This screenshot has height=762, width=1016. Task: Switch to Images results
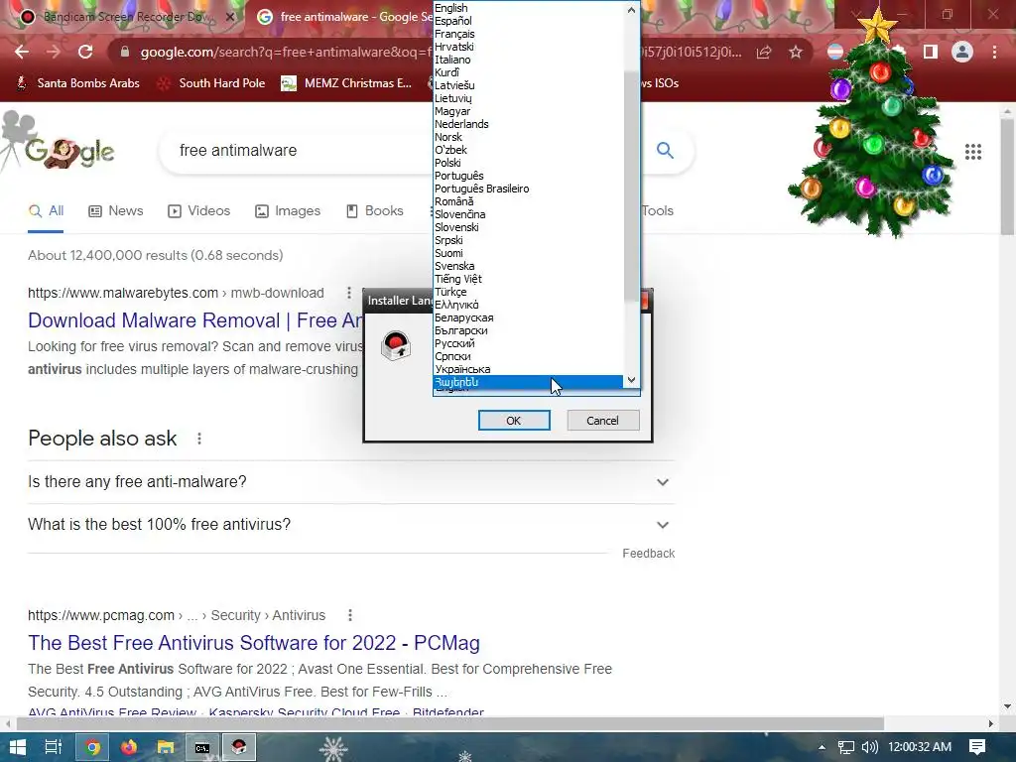[288, 211]
